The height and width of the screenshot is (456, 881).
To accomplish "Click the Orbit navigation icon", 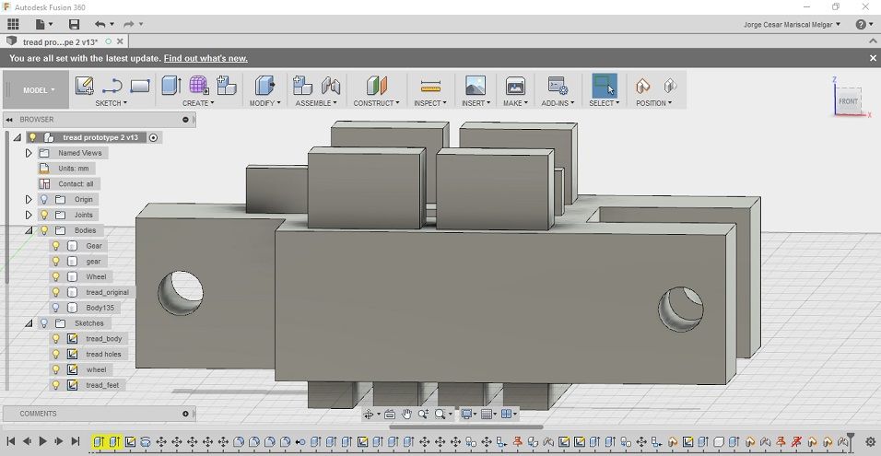I will [x=369, y=414].
